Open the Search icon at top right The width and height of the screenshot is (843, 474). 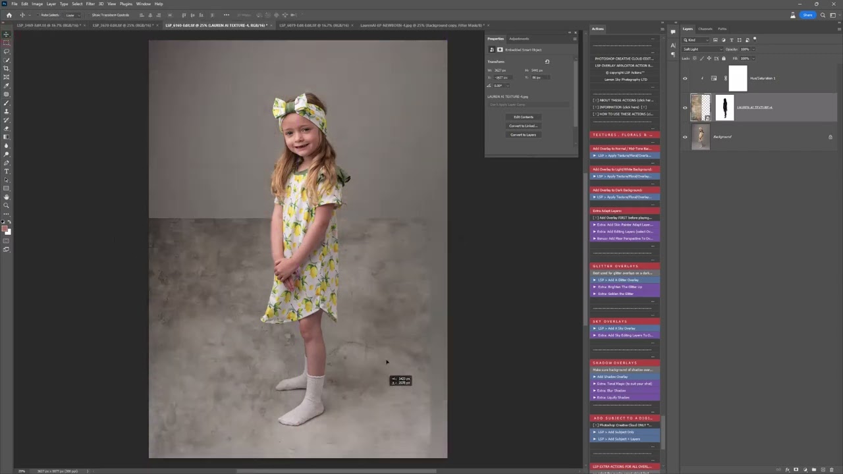click(x=823, y=15)
